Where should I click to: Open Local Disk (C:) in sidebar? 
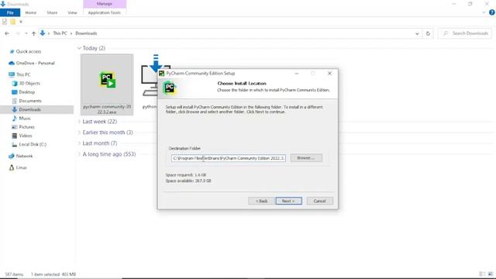click(x=33, y=144)
